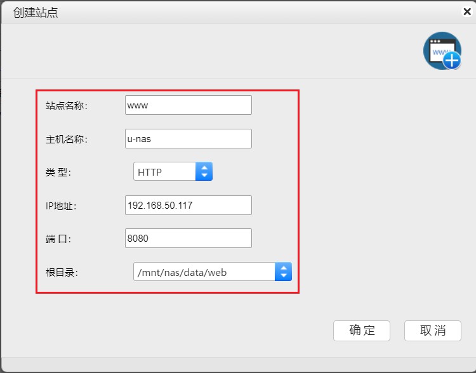Click the 站点名称 field containing www
Screen dimensions: 476x373
click(x=188, y=105)
